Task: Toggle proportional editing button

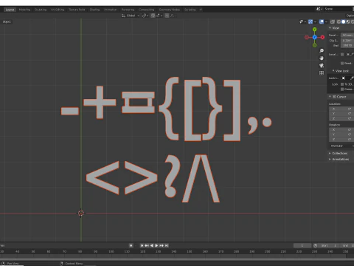Action: click(167, 16)
